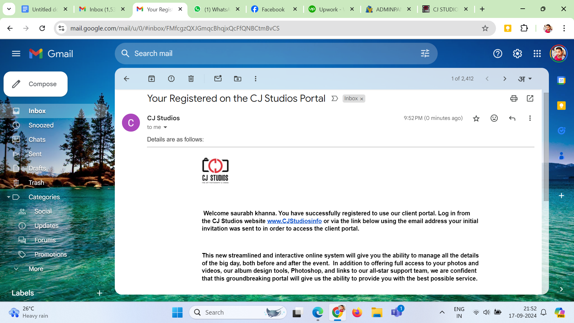Screen dimensions: 574x323
Task: Switch to the WhatsApp browser tab
Action: click(x=217, y=9)
